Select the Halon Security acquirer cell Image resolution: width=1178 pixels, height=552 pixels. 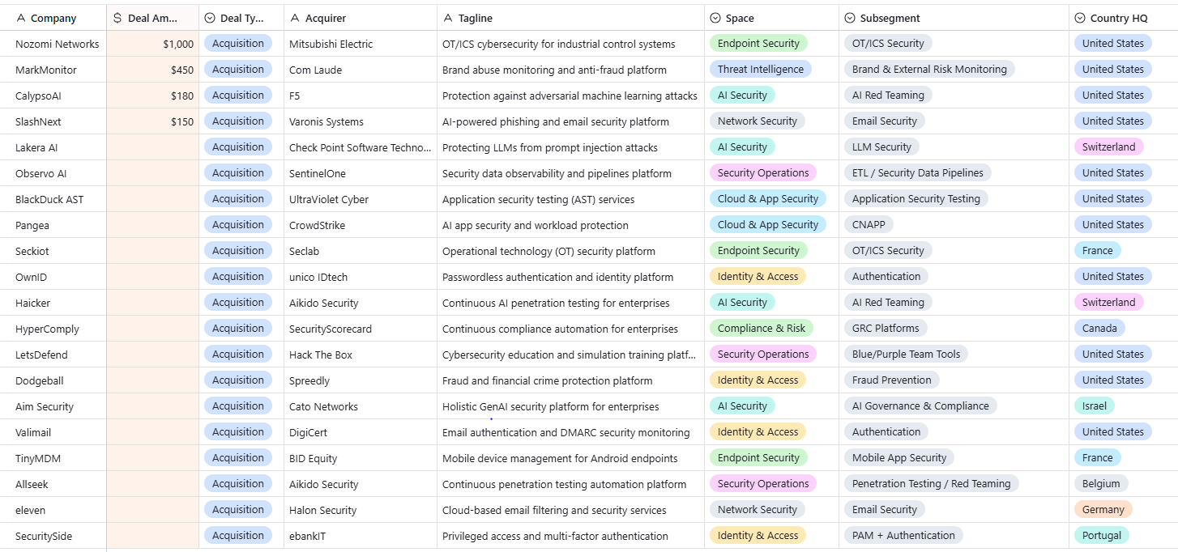point(361,510)
